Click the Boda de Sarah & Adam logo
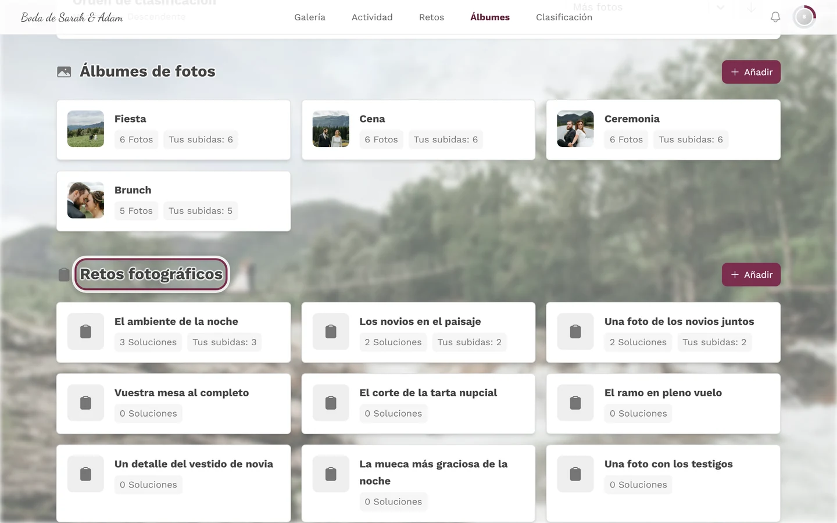Image resolution: width=837 pixels, height=523 pixels. click(72, 17)
